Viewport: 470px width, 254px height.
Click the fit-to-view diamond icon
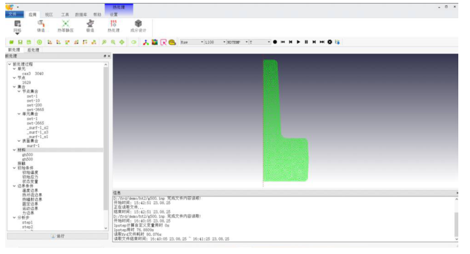122,42
